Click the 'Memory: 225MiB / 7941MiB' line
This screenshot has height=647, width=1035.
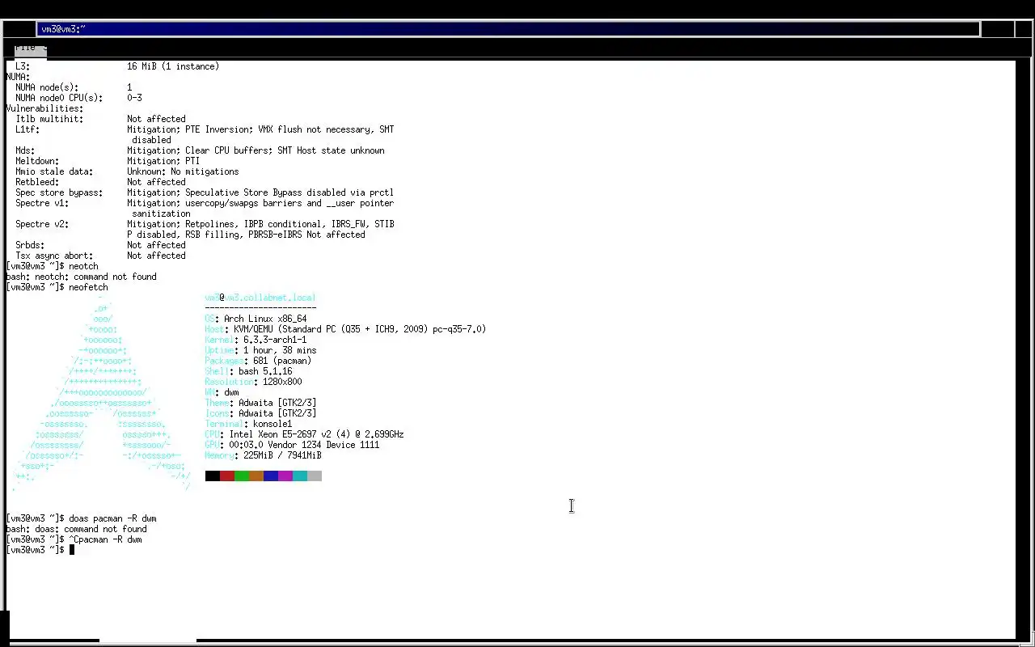pyautogui.click(x=263, y=455)
